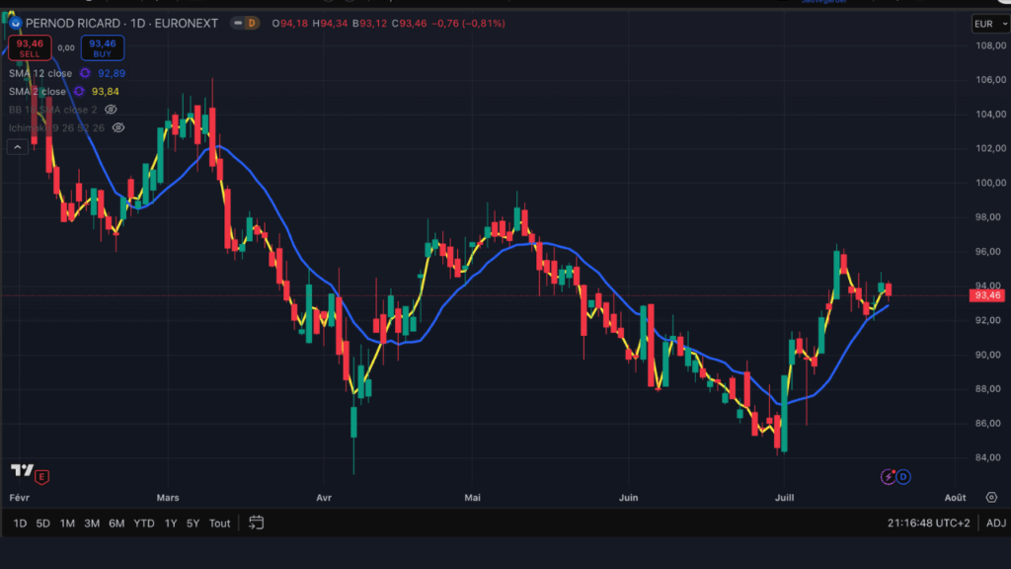The image size is (1011, 569).
Task: Select the 1M date range
Action: click(67, 524)
